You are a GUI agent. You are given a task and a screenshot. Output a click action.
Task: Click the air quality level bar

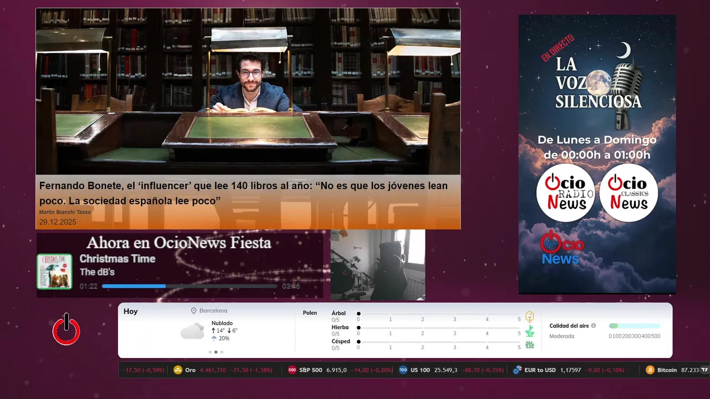point(635,326)
